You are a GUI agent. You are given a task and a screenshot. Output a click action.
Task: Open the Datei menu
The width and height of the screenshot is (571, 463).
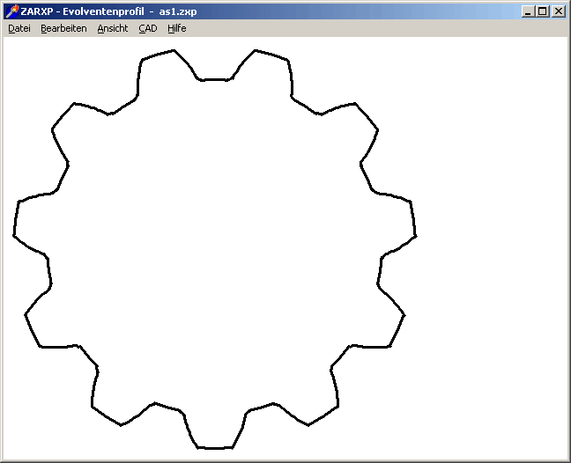[x=19, y=28]
